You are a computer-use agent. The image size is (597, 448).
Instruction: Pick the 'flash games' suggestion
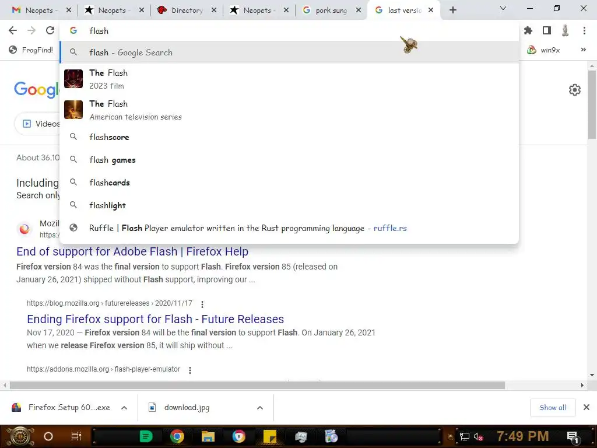click(x=289, y=160)
